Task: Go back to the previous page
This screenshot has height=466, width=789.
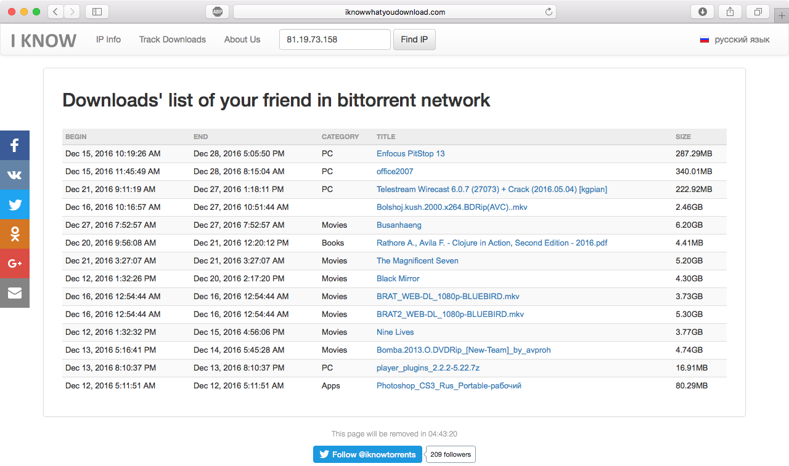Action: click(x=55, y=12)
